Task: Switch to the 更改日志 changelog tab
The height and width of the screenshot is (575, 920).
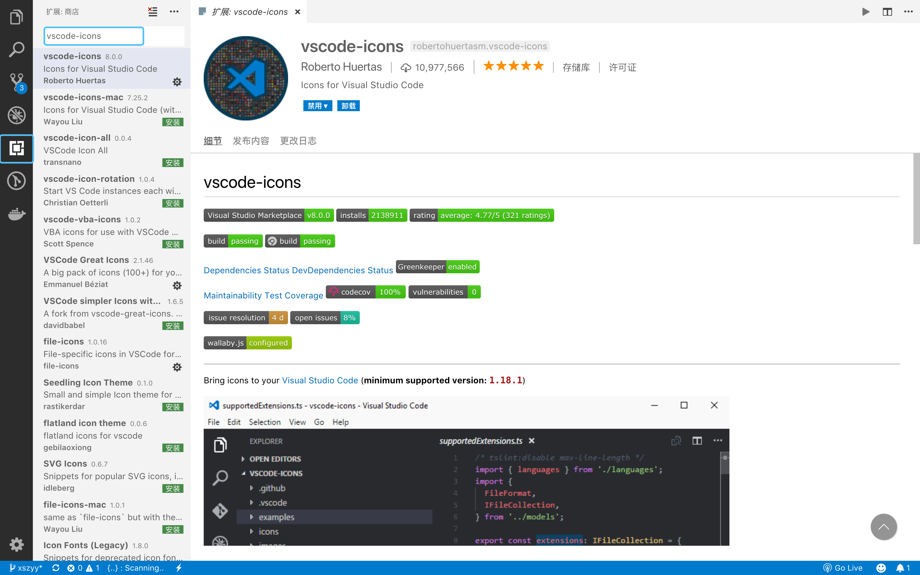Action: click(298, 141)
